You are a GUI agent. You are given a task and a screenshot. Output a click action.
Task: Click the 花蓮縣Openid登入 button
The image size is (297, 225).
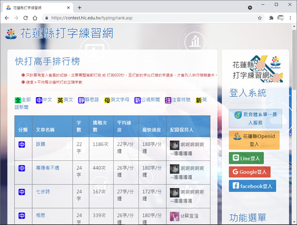pos(254,140)
